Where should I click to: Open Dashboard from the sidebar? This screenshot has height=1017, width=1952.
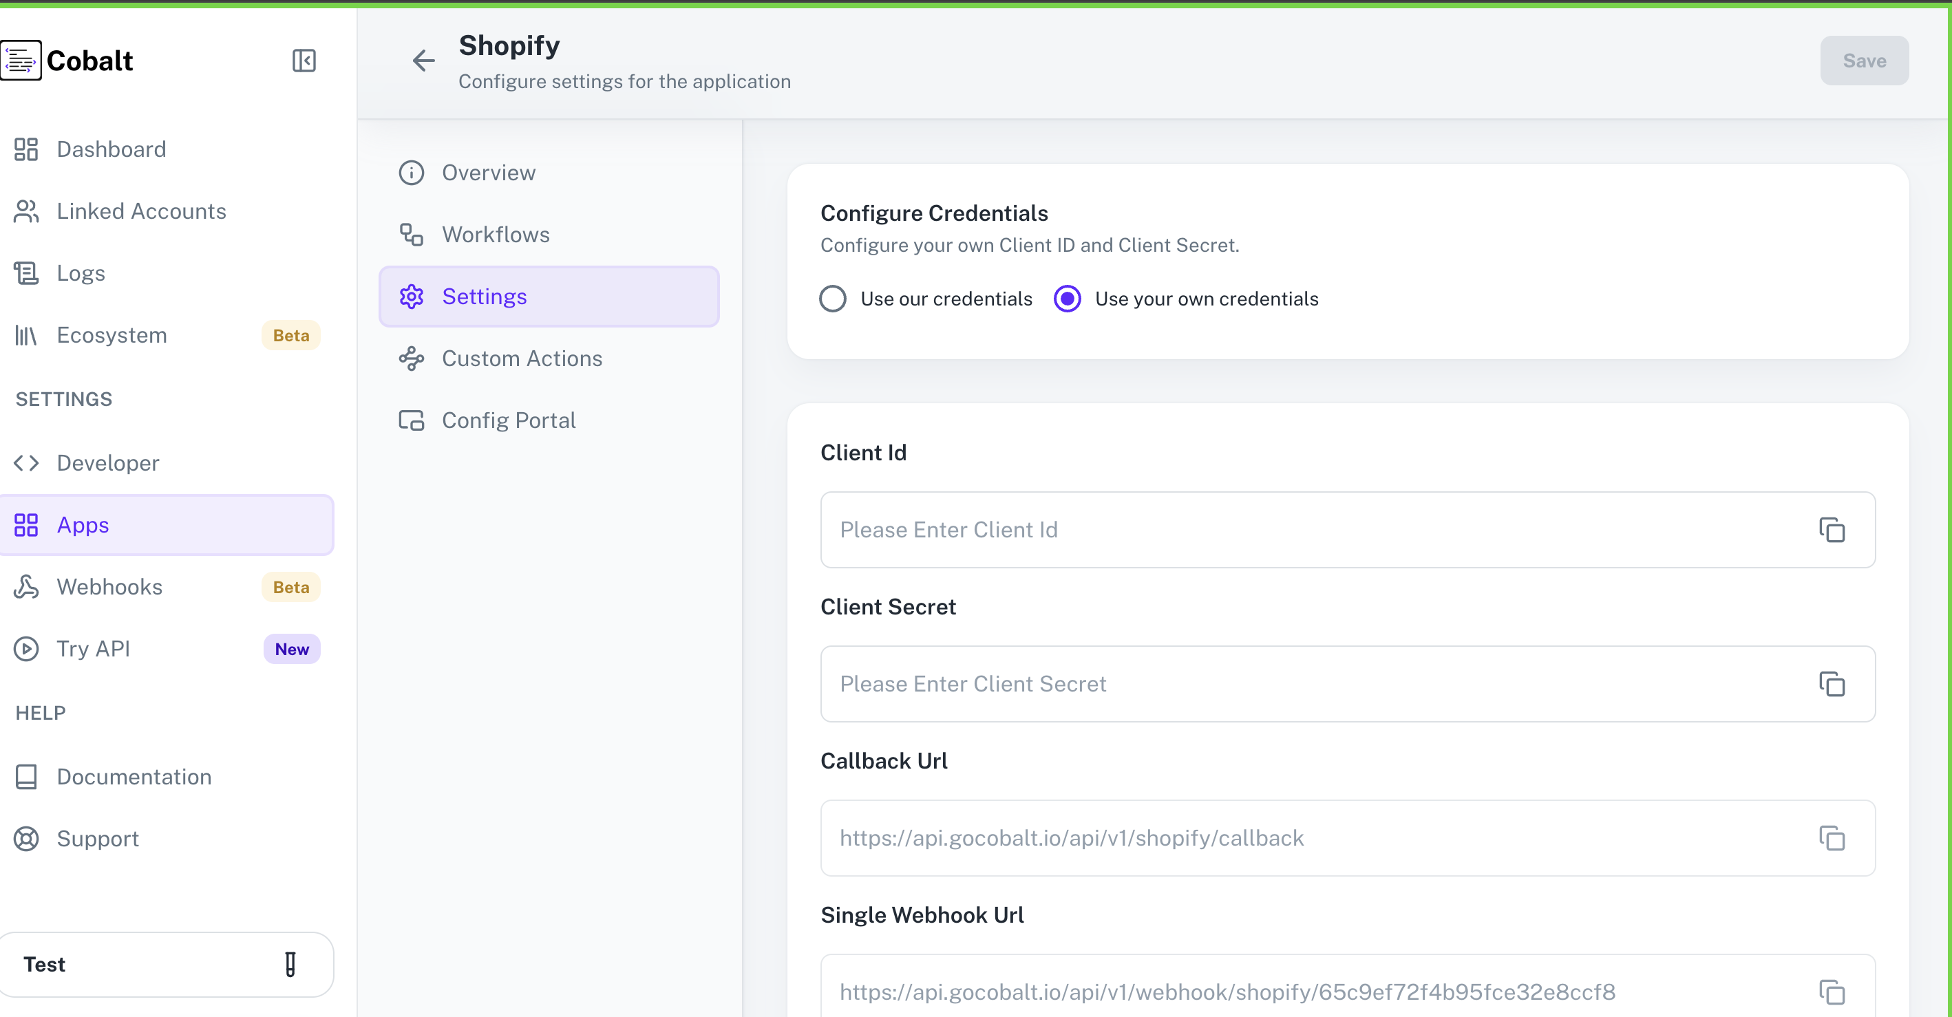click(x=112, y=149)
